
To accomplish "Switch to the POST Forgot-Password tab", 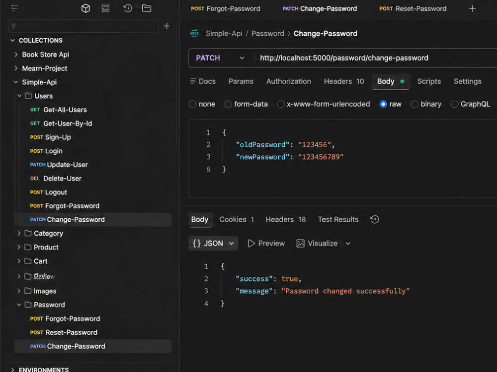I will pos(225,8).
